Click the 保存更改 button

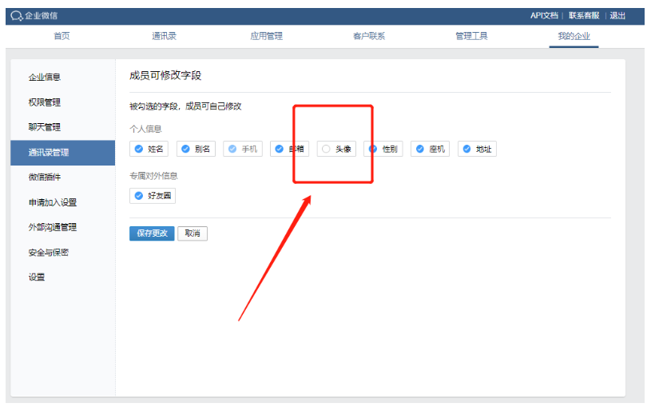tap(152, 233)
